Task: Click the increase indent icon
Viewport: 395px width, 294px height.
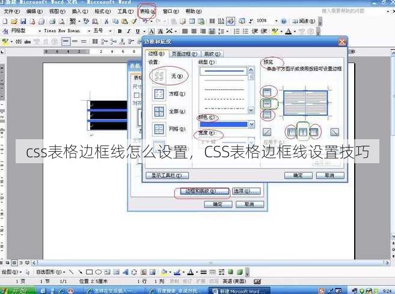Action: point(264,31)
